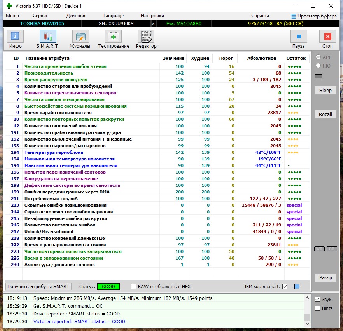Enable RAW отображать в HEX checkbox
Viewport: 343px width, 331px height.
[133, 286]
